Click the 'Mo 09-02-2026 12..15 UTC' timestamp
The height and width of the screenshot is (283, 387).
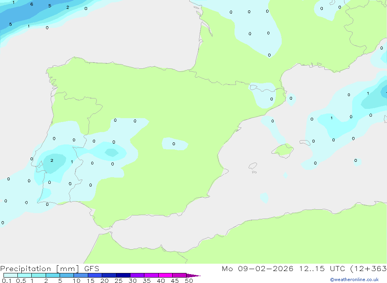click(x=283, y=269)
